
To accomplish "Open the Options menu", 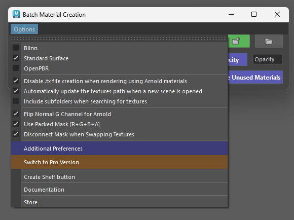I will [24, 29].
